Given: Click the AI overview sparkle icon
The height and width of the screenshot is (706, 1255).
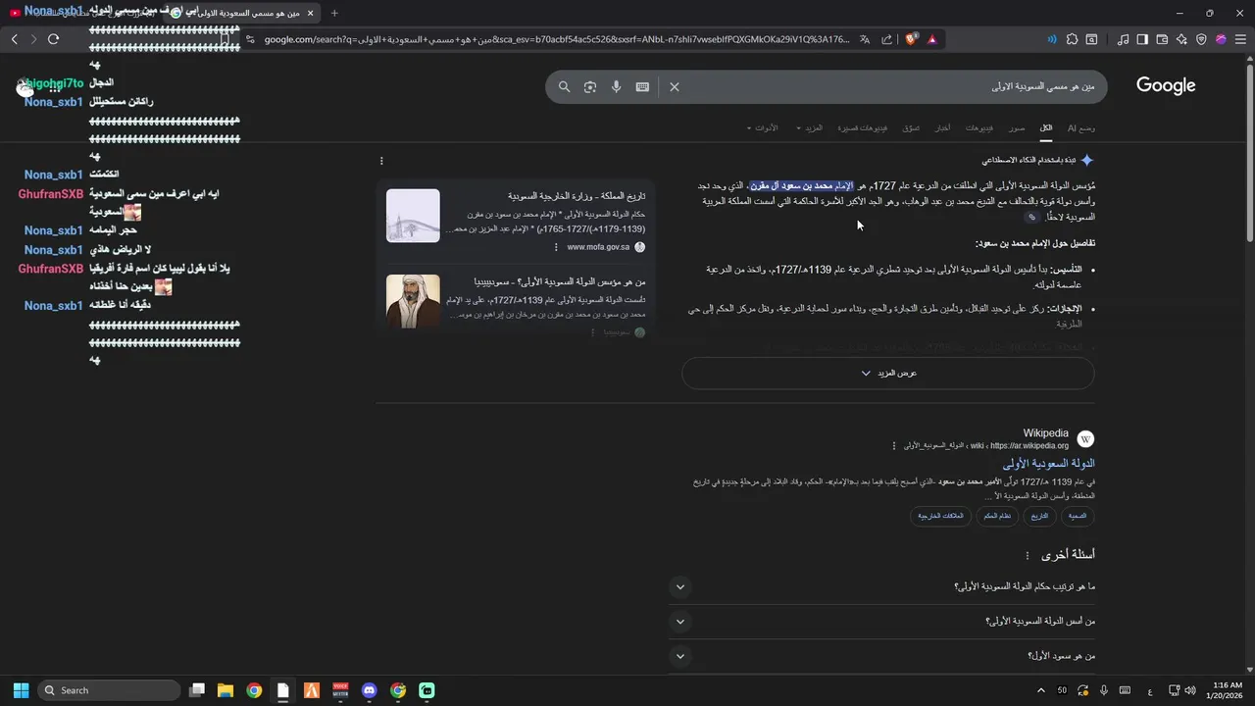Looking at the screenshot, I should pyautogui.click(x=1086, y=160).
